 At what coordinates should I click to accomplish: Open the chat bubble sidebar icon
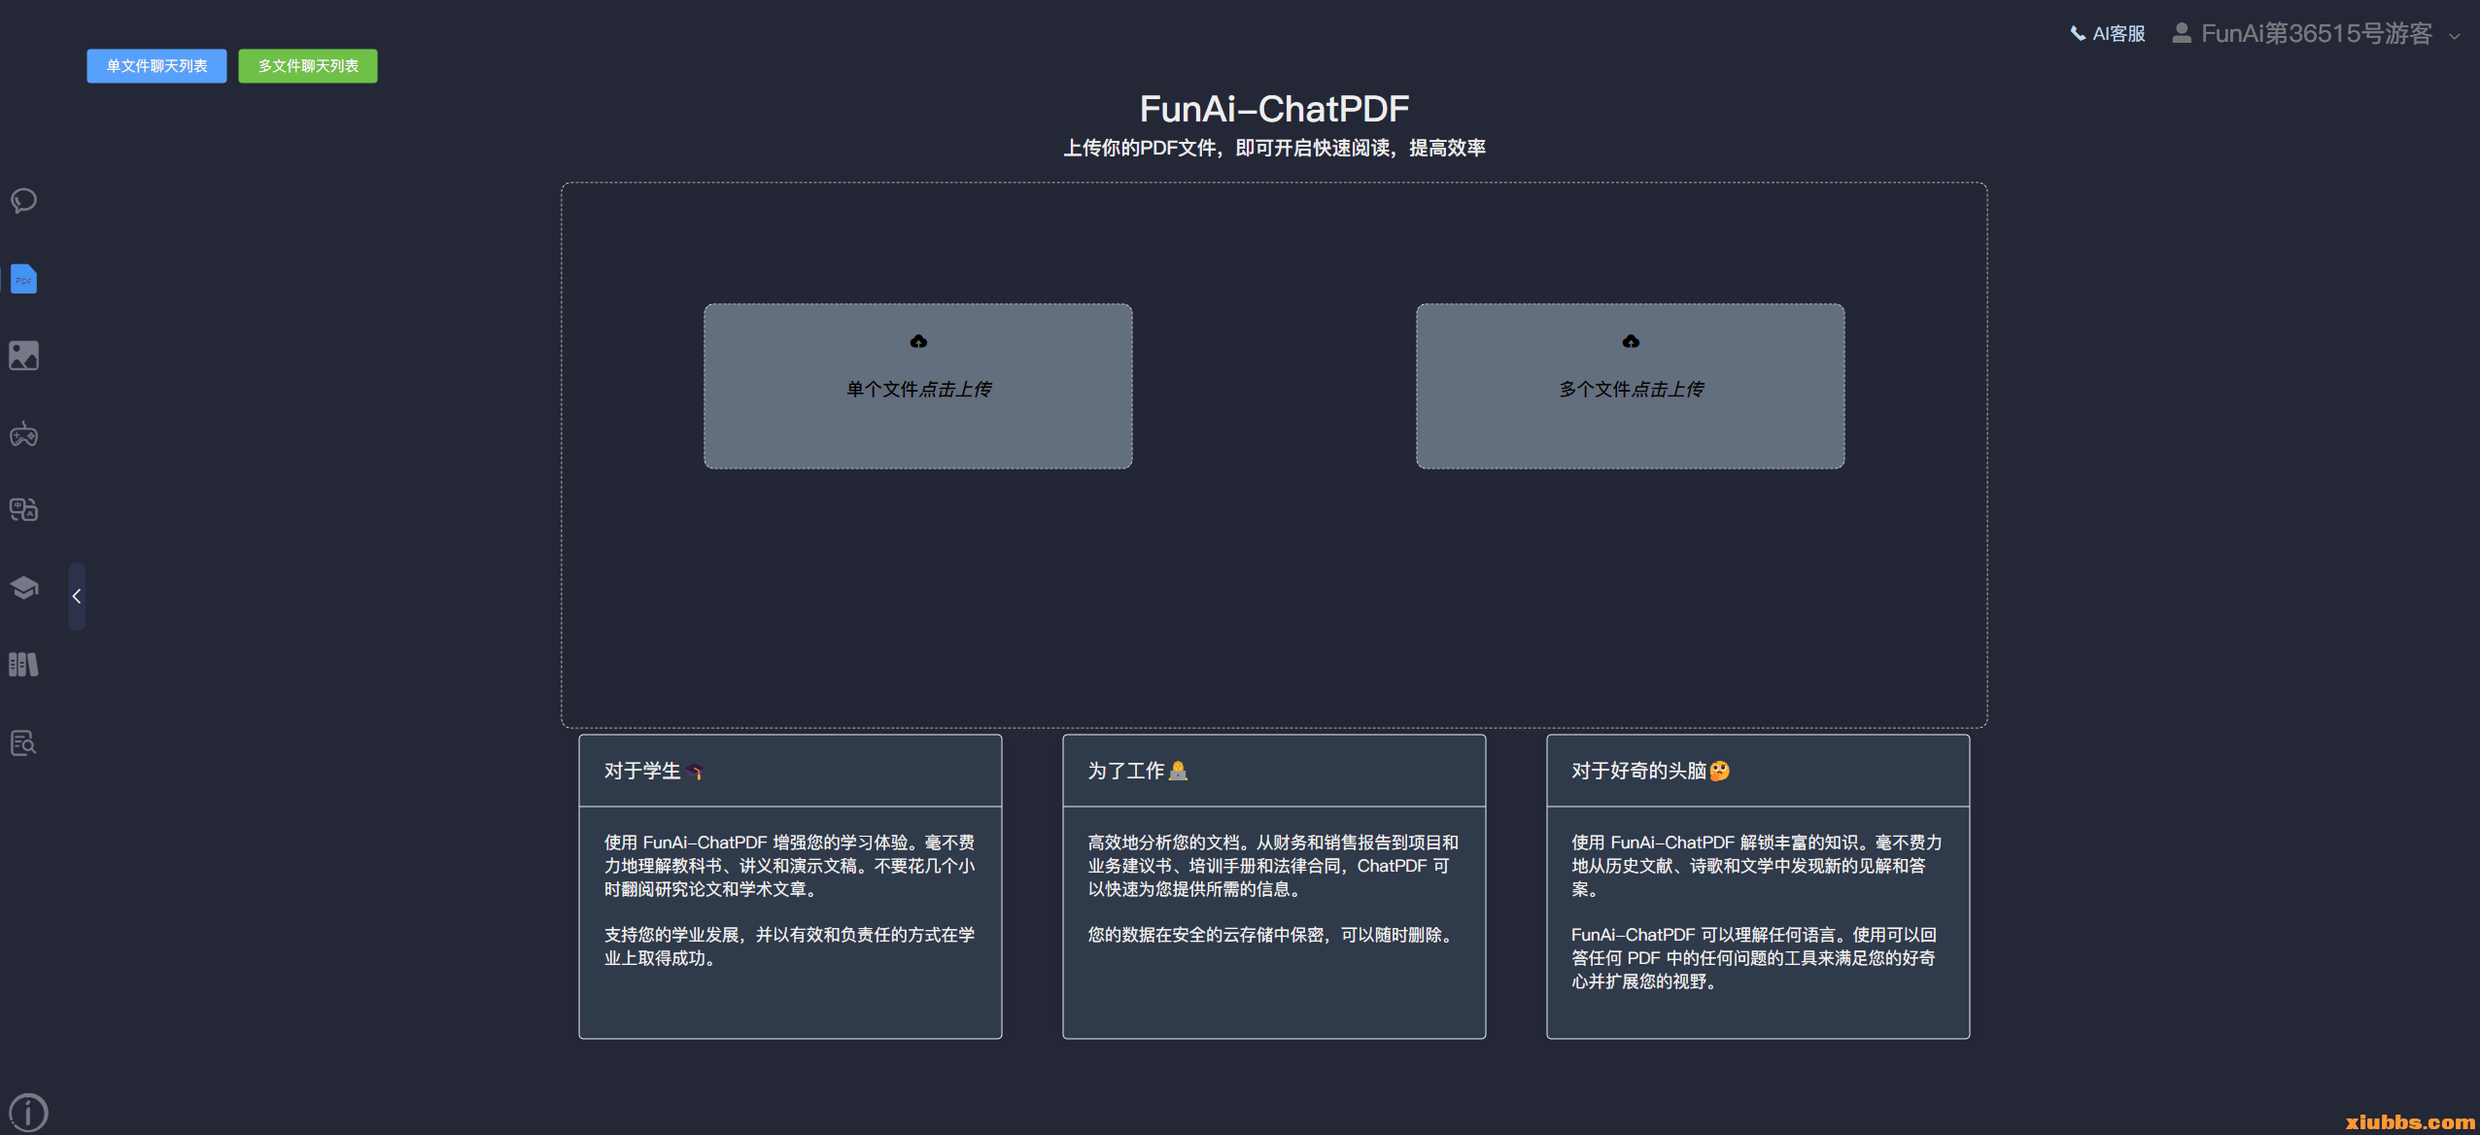click(x=23, y=201)
